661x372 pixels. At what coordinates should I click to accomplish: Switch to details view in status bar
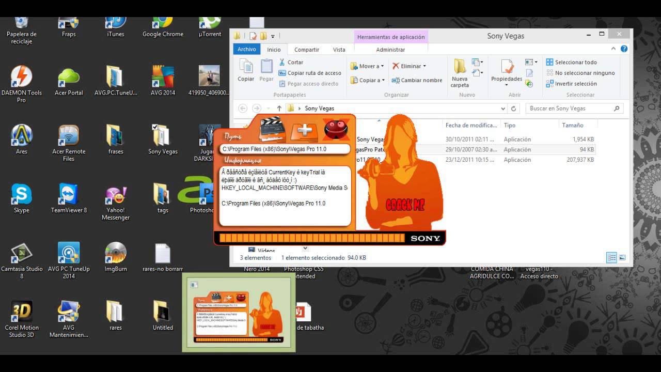[x=611, y=257]
